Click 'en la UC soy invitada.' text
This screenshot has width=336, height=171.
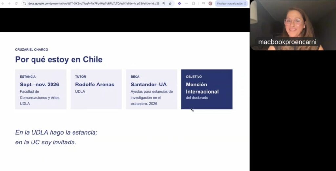[46, 142]
